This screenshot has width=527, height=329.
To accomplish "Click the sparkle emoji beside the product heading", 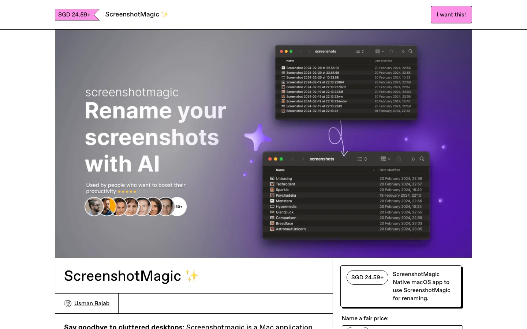I will click(x=192, y=276).
